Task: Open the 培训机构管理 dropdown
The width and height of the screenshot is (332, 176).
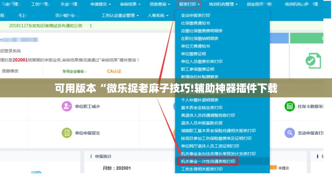Action: [x=223, y=4]
